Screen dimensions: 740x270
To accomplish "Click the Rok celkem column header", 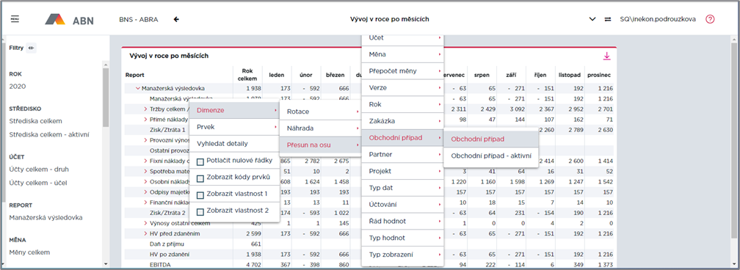I will click(x=247, y=75).
